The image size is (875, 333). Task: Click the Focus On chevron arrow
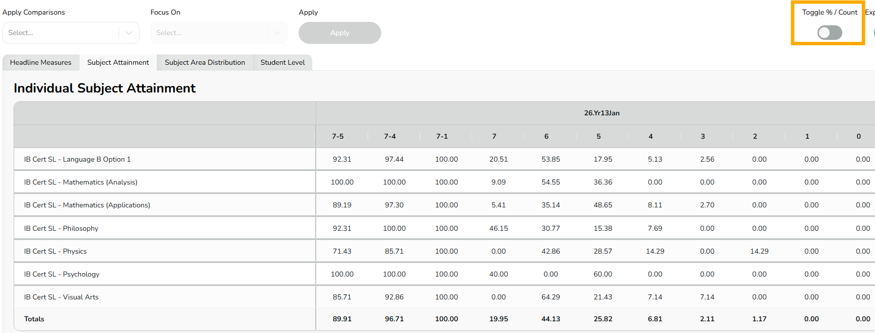277,33
